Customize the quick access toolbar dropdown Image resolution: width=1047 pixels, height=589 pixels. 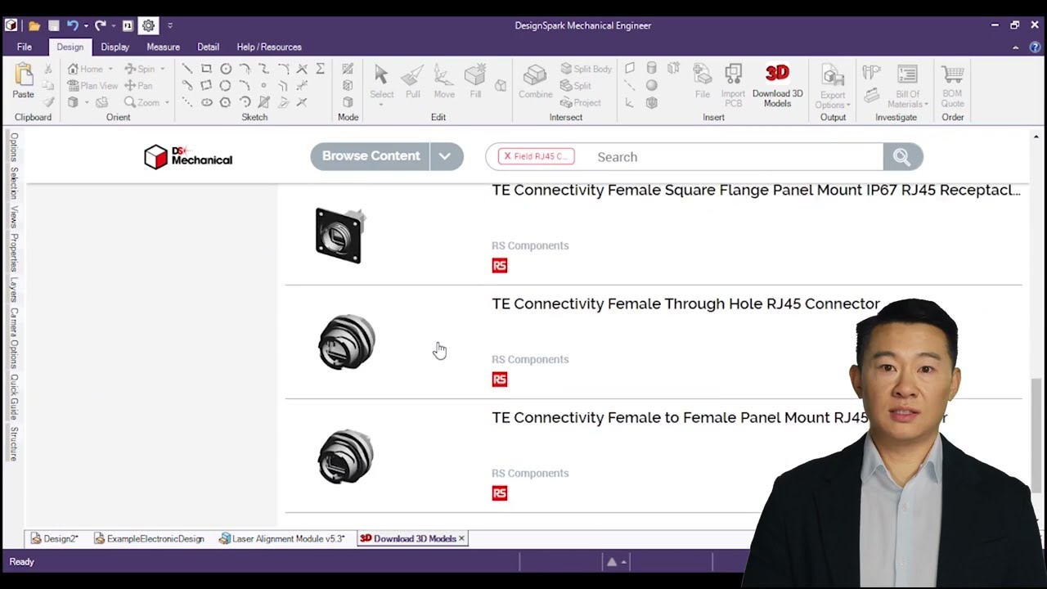pyautogui.click(x=170, y=25)
